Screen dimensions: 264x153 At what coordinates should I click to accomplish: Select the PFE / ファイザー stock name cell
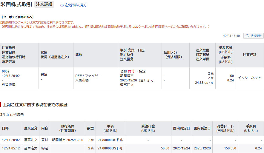click(x=88, y=76)
